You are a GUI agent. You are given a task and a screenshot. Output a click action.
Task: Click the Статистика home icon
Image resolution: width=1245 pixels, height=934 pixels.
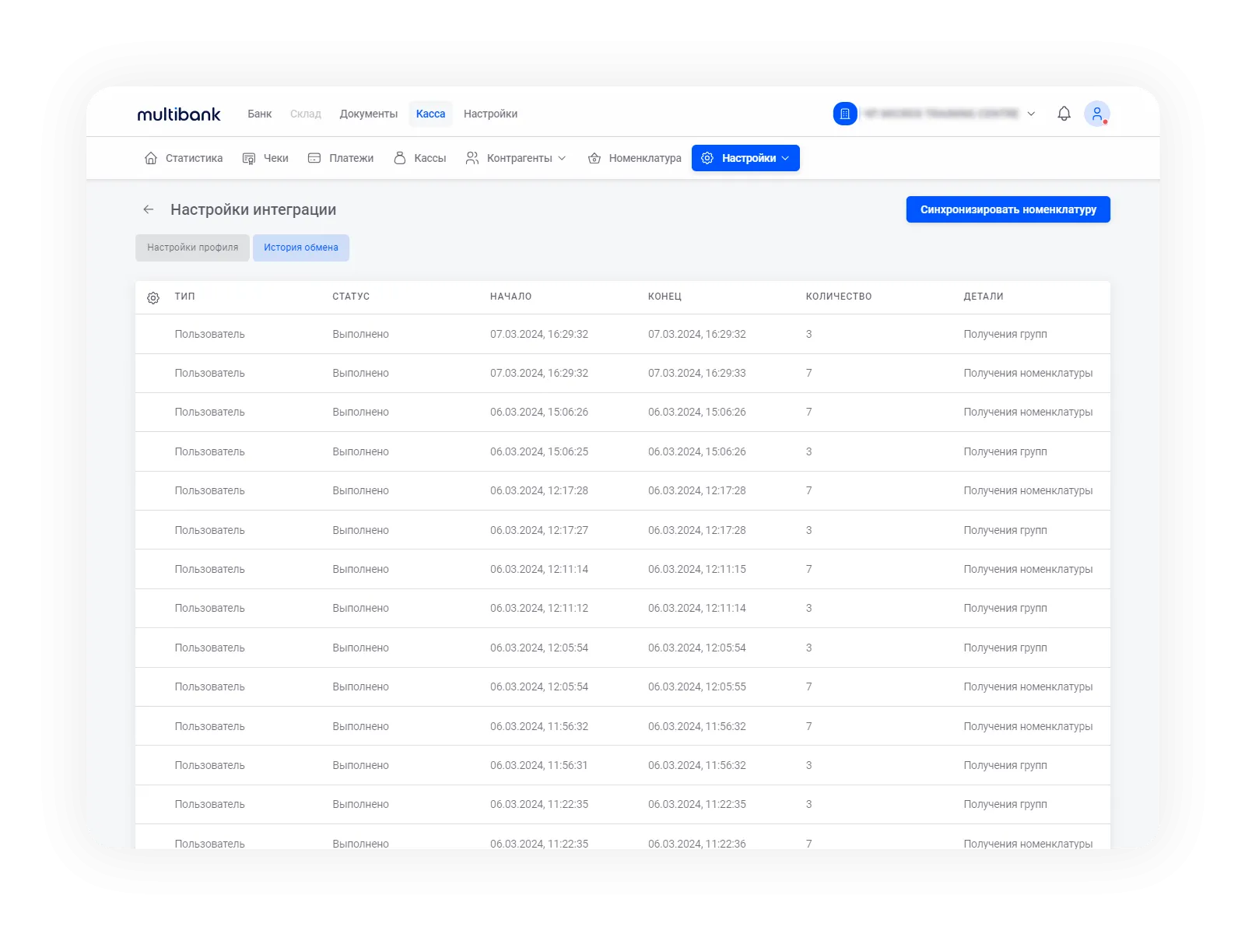point(151,158)
